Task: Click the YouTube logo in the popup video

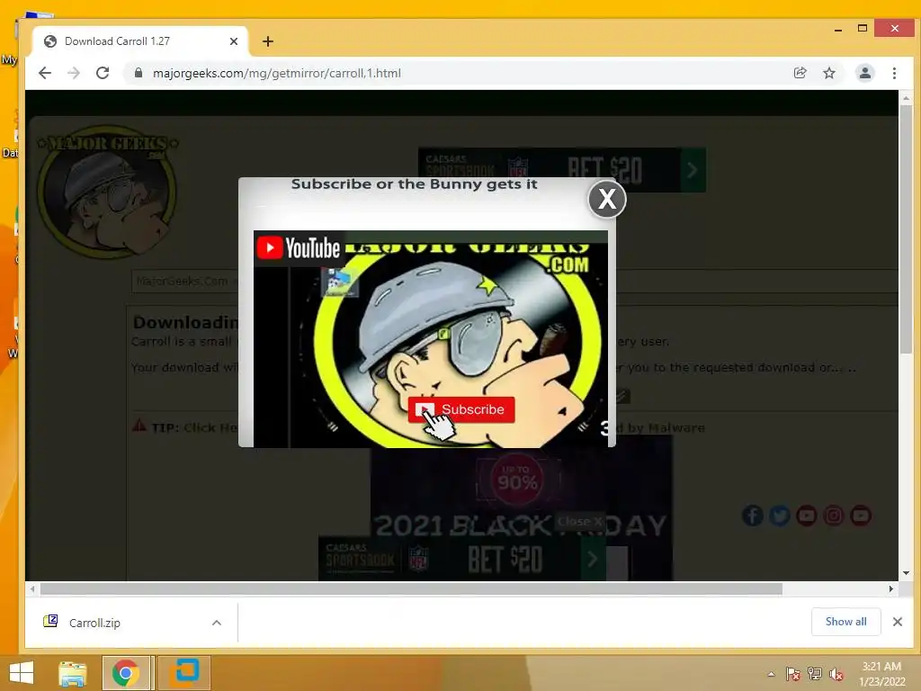Action: [x=299, y=248]
